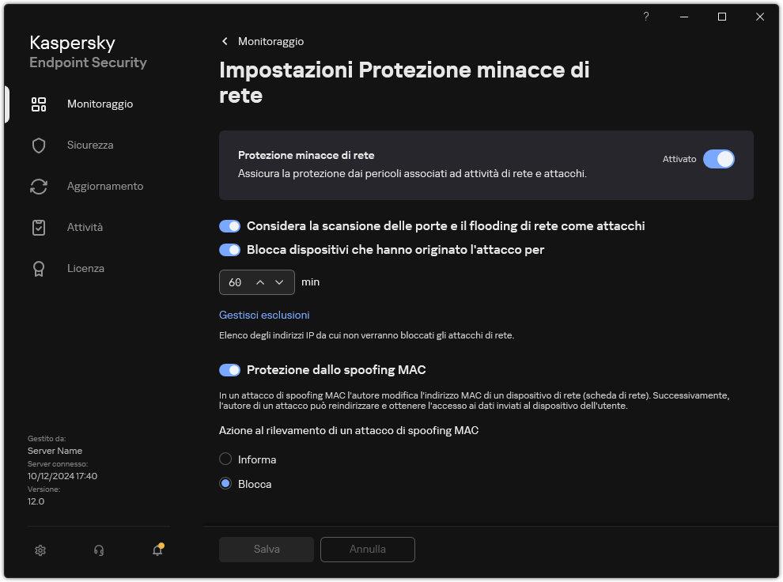The height and width of the screenshot is (582, 783).
Task: Open Gestisci esclusioni
Action: 263,315
